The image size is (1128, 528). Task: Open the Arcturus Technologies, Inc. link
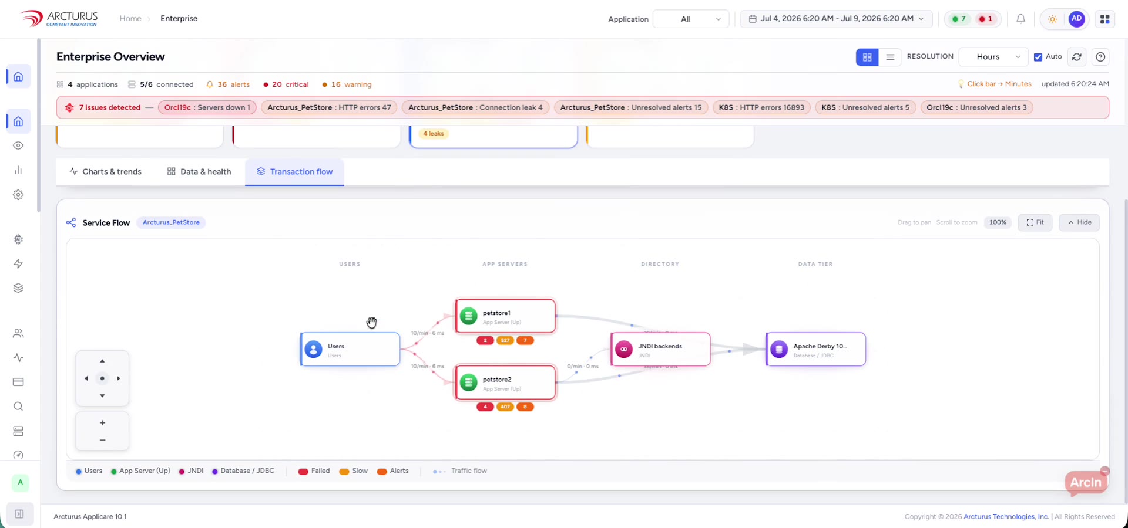(1006, 517)
